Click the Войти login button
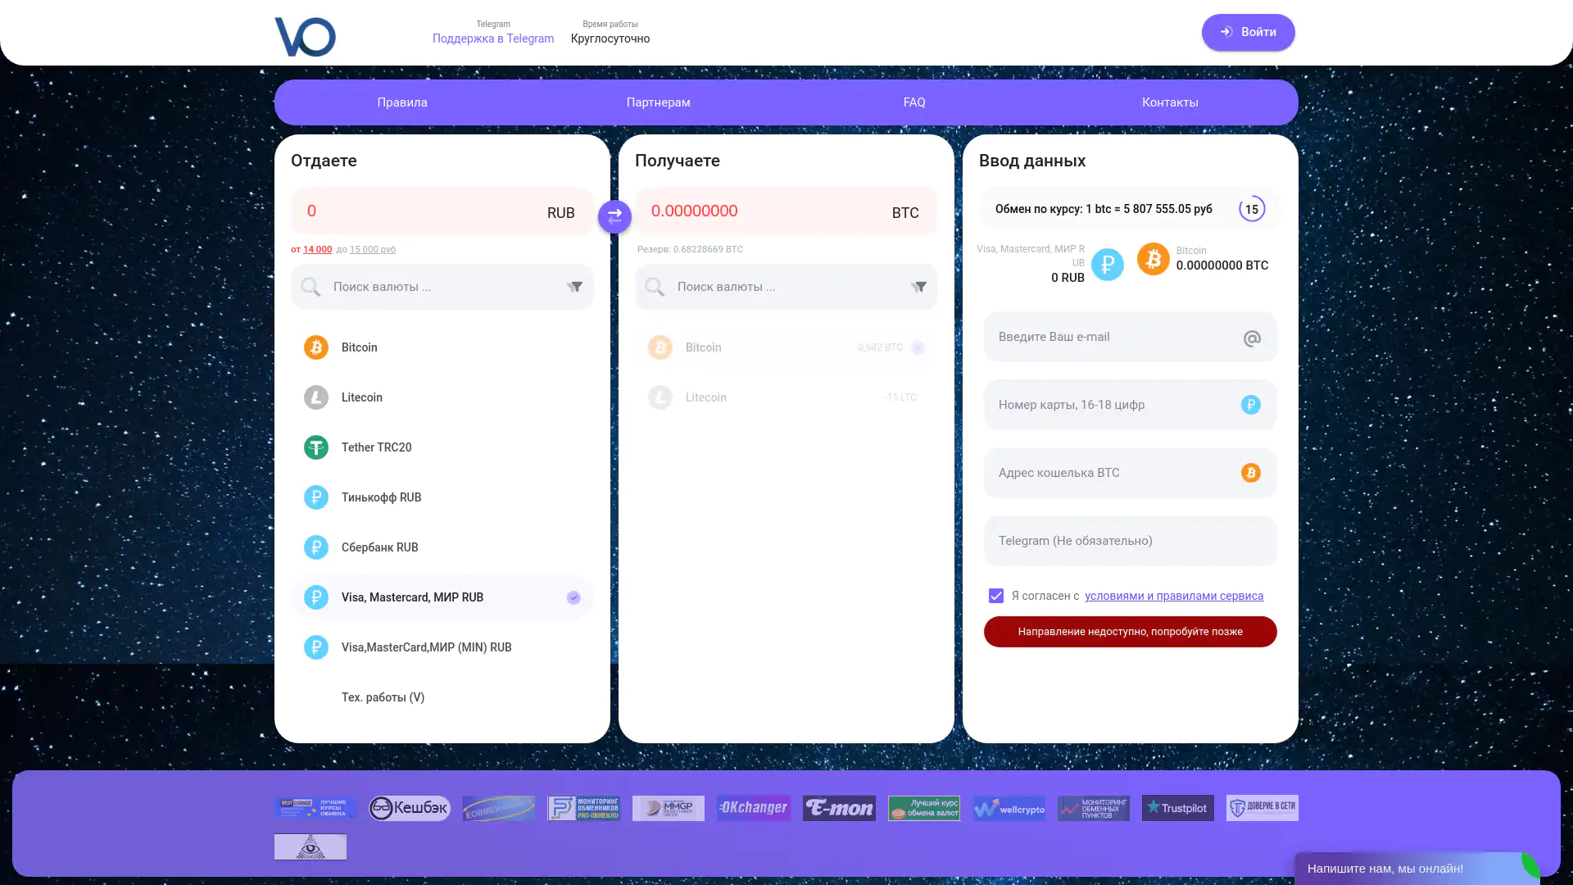The image size is (1573, 885). pos(1248,32)
